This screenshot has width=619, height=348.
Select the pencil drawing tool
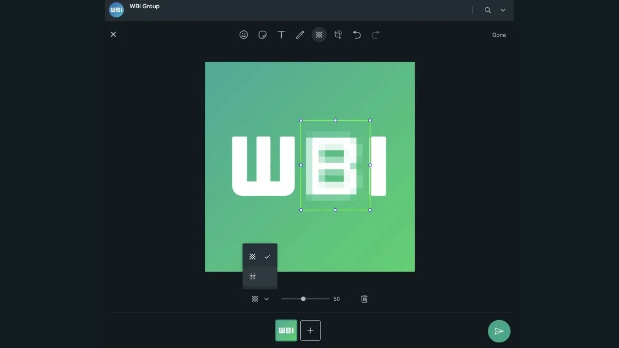point(300,35)
